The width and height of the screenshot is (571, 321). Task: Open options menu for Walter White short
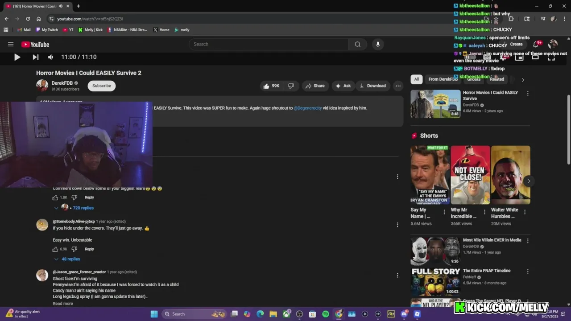525,212
